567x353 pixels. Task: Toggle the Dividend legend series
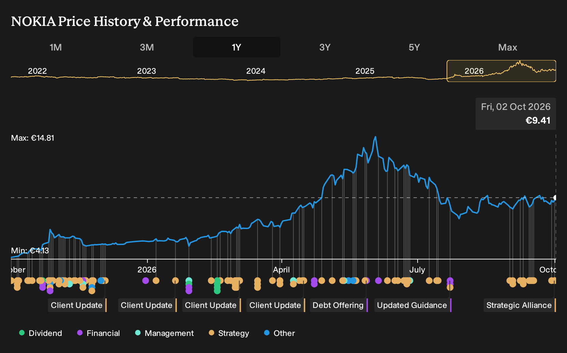(x=41, y=333)
